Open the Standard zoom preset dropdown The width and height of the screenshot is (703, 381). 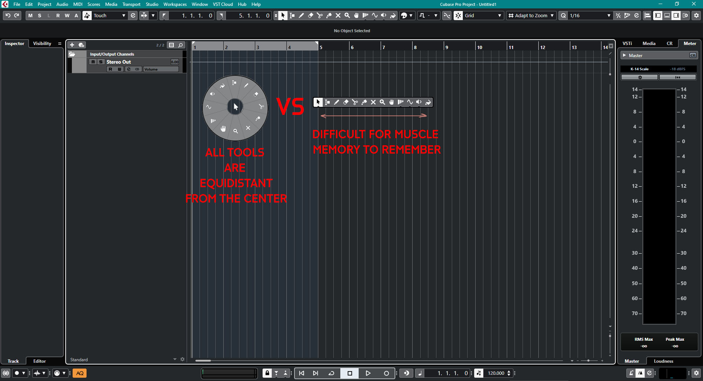coord(175,359)
